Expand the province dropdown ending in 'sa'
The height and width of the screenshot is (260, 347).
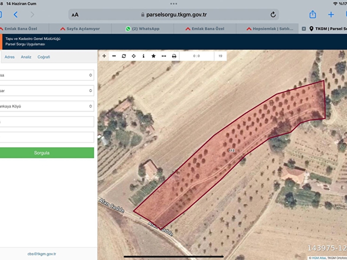tap(46, 75)
